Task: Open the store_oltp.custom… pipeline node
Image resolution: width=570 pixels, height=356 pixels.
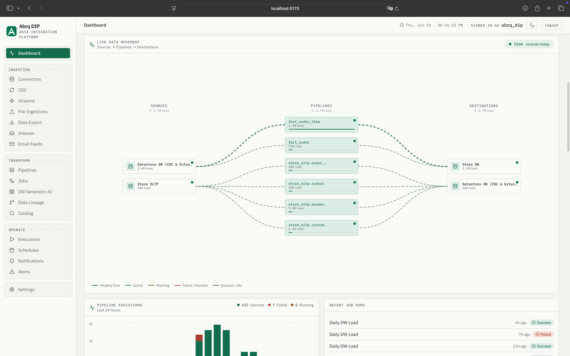Action: pos(321,228)
